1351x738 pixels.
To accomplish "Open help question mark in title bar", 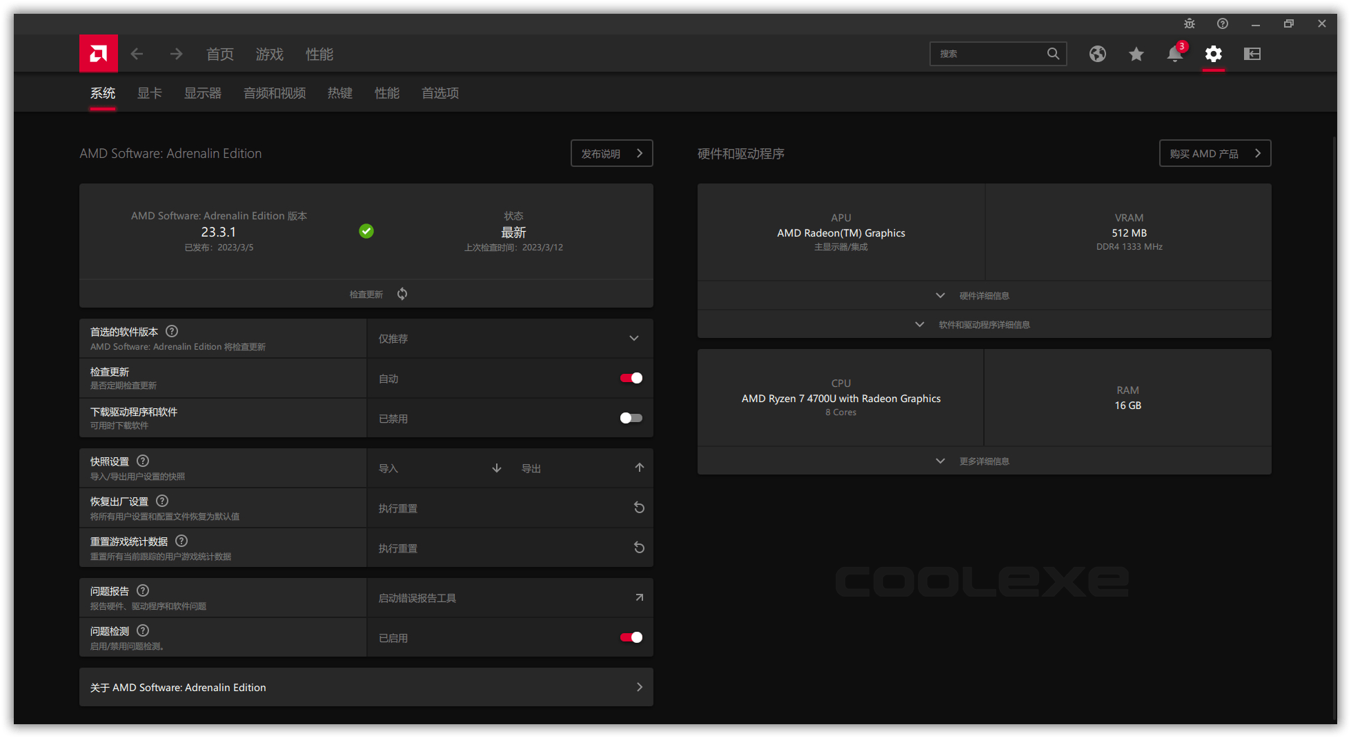I will coord(1223,23).
